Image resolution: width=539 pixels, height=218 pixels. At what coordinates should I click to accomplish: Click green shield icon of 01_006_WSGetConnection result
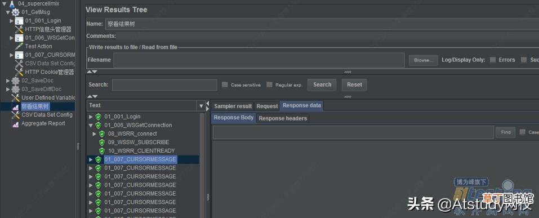tap(99, 125)
